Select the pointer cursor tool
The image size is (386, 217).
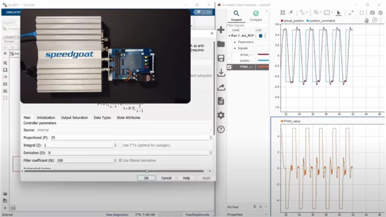coord(338,13)
